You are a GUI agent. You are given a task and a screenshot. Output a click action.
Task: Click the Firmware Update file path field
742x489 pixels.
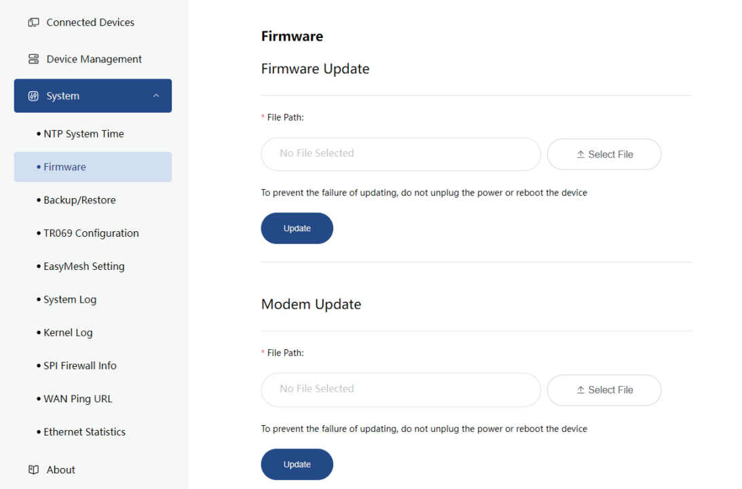401,154
